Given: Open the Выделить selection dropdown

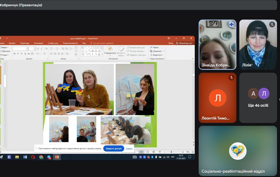Looking at the screenshot, I should (157, 55).
